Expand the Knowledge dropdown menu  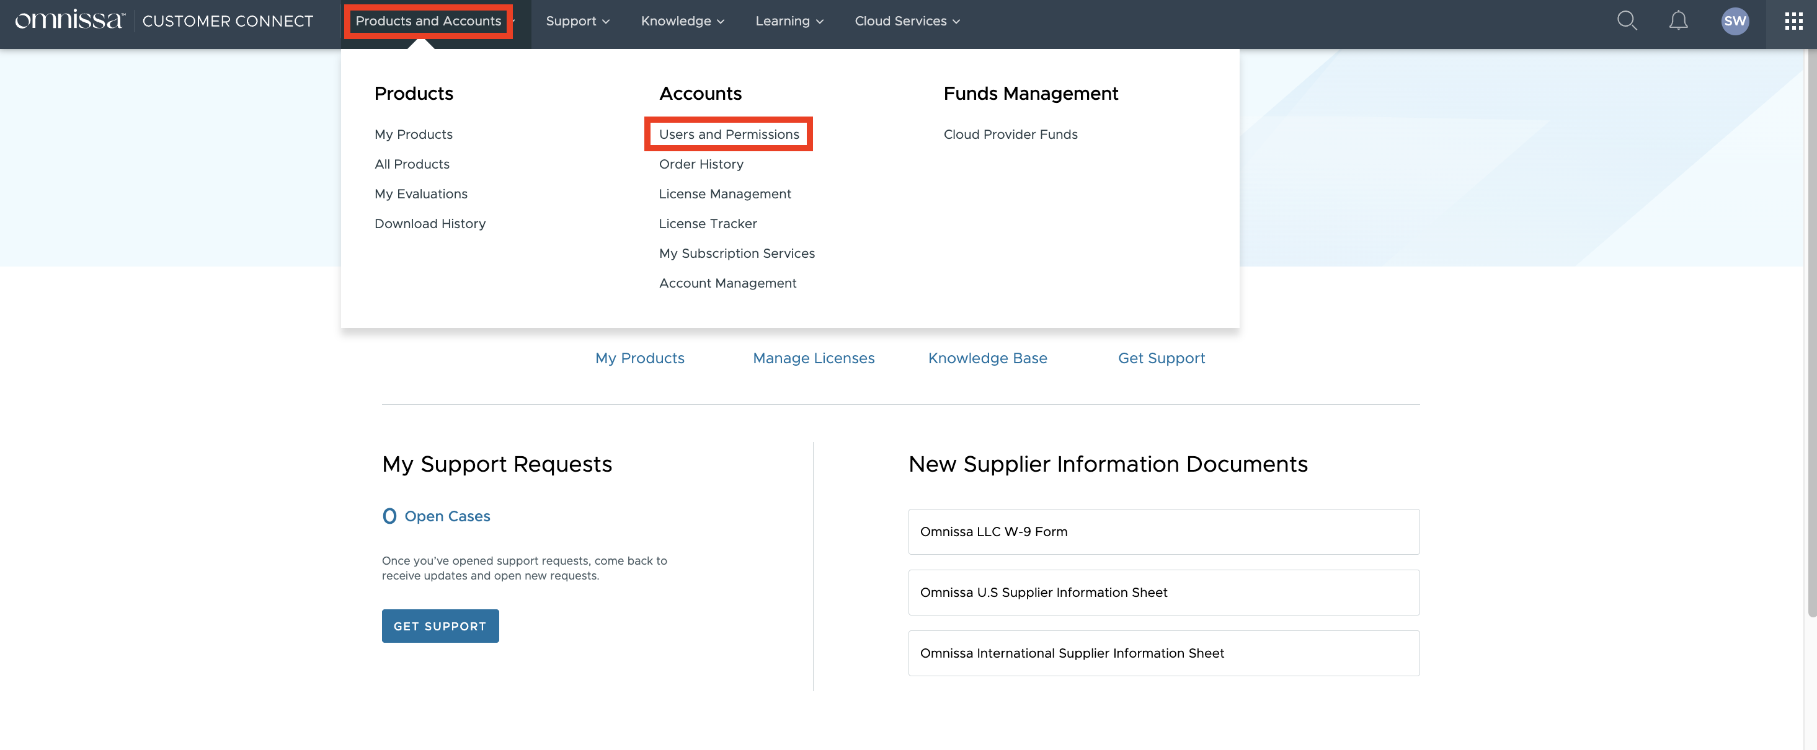click(682, 21)
